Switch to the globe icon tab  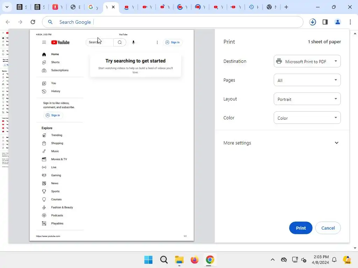point(75,7)
